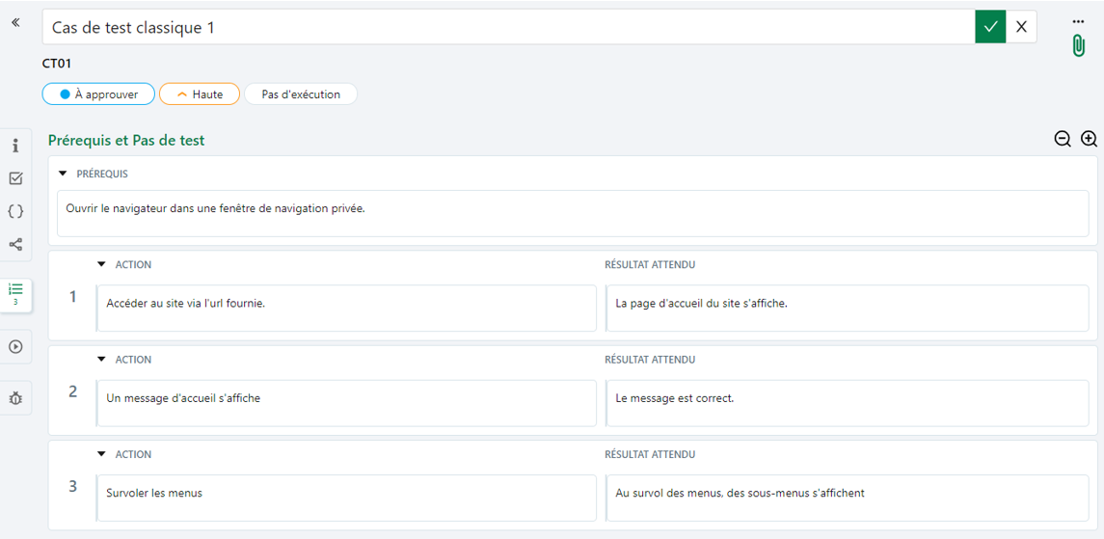
Task: Open the bug issues panel icon
Action: pos(15,397)
